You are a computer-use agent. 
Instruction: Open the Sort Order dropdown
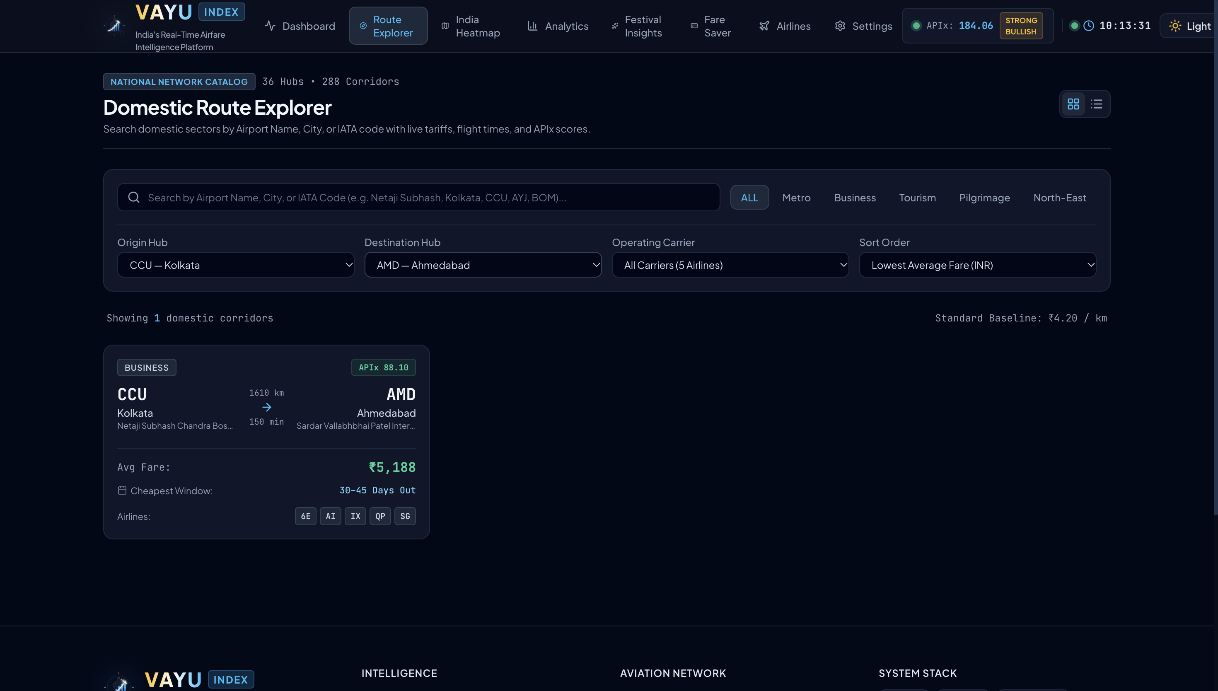point(977,265)
